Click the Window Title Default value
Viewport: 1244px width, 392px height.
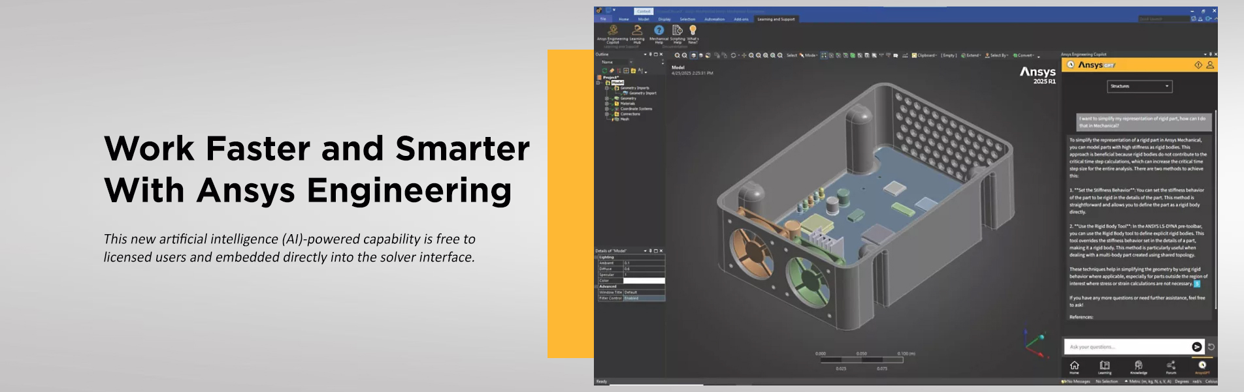644,292
